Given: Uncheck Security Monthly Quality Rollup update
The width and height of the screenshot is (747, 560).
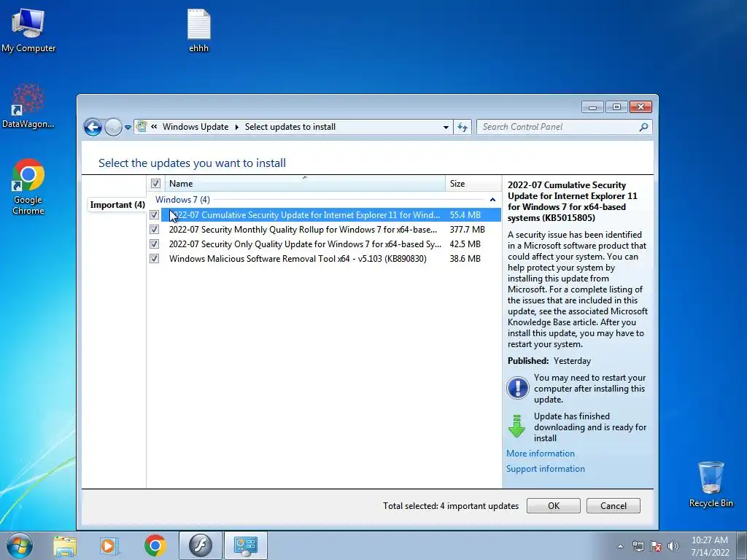Looking at the screenshot, I should tap(155, 230).
